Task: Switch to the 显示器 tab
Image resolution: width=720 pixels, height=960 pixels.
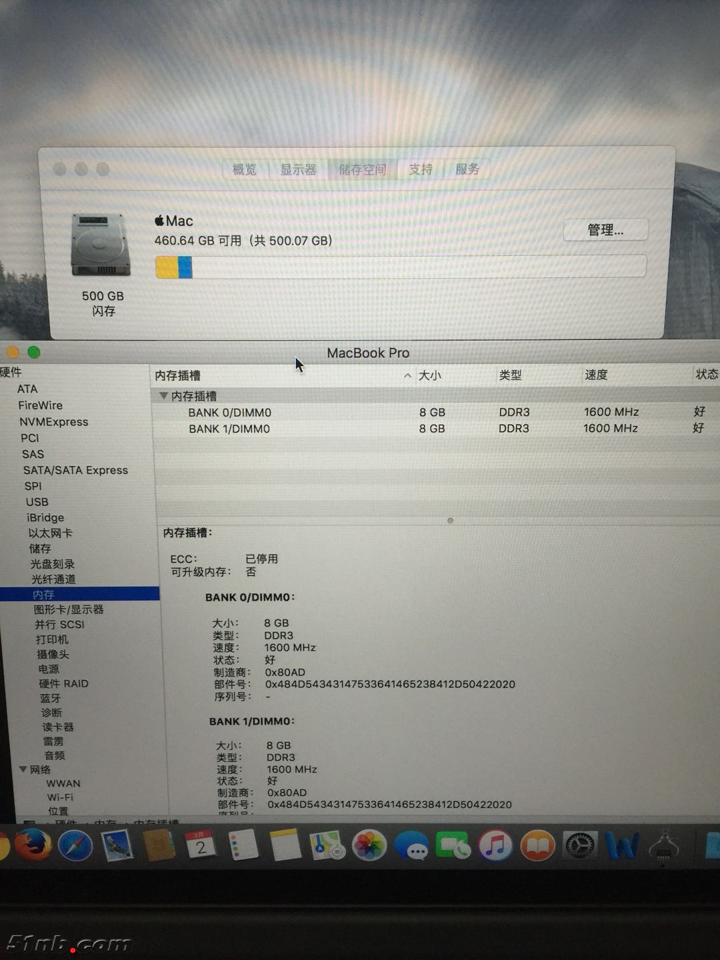Action: pos(298,169)
